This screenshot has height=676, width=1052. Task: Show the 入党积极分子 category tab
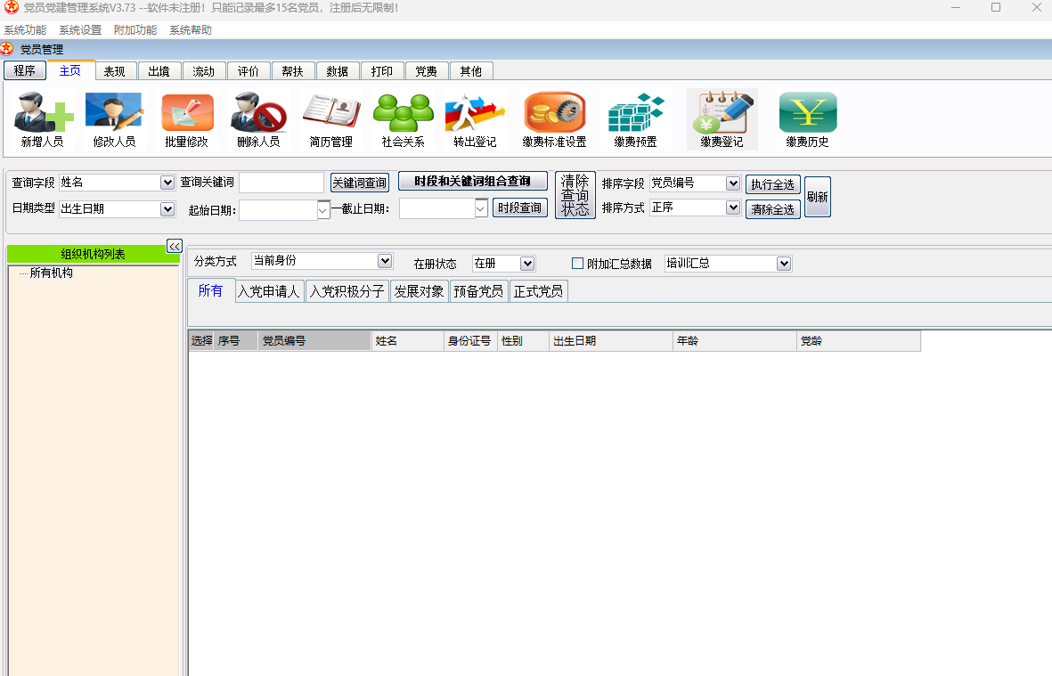coord(347,291)
